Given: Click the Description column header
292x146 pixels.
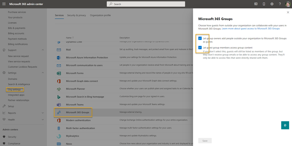Looking at the screenshot, I should coord(125,38).
